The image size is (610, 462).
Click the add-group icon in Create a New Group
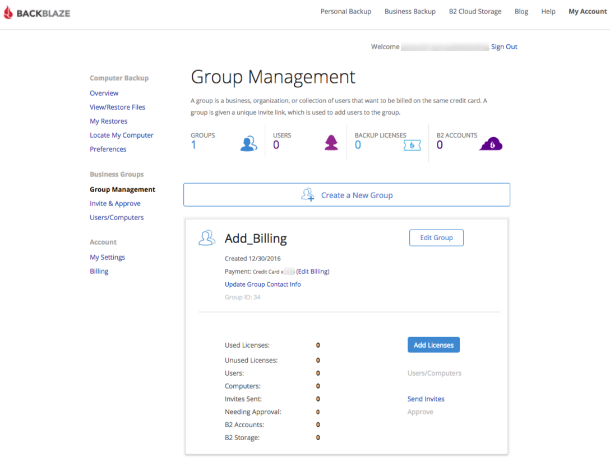[x=307, y=195]
